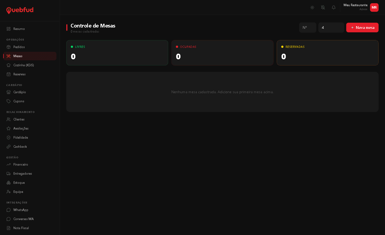Open Conversas WA

[30, 219]
